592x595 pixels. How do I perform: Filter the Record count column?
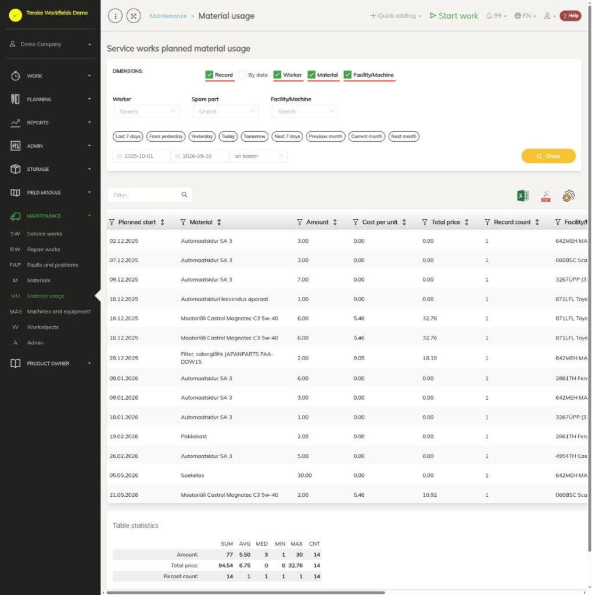487,222
